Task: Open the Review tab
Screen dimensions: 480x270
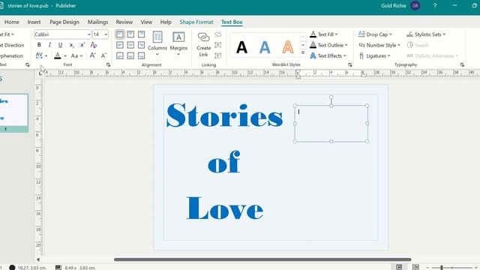Action: pyautogui.click(x=124, y=22)
